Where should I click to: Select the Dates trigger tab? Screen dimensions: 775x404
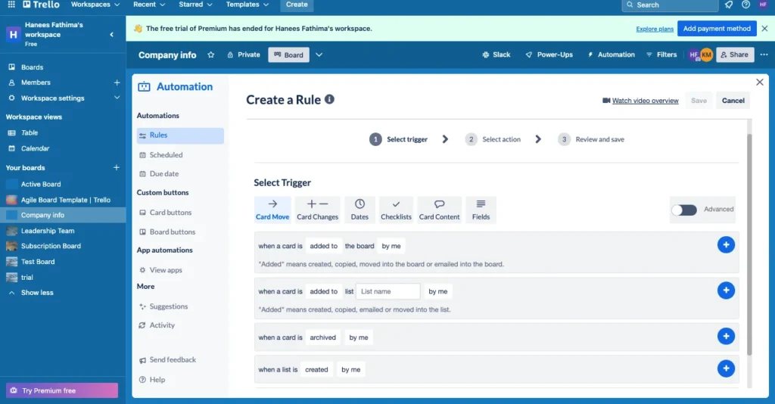359,210
